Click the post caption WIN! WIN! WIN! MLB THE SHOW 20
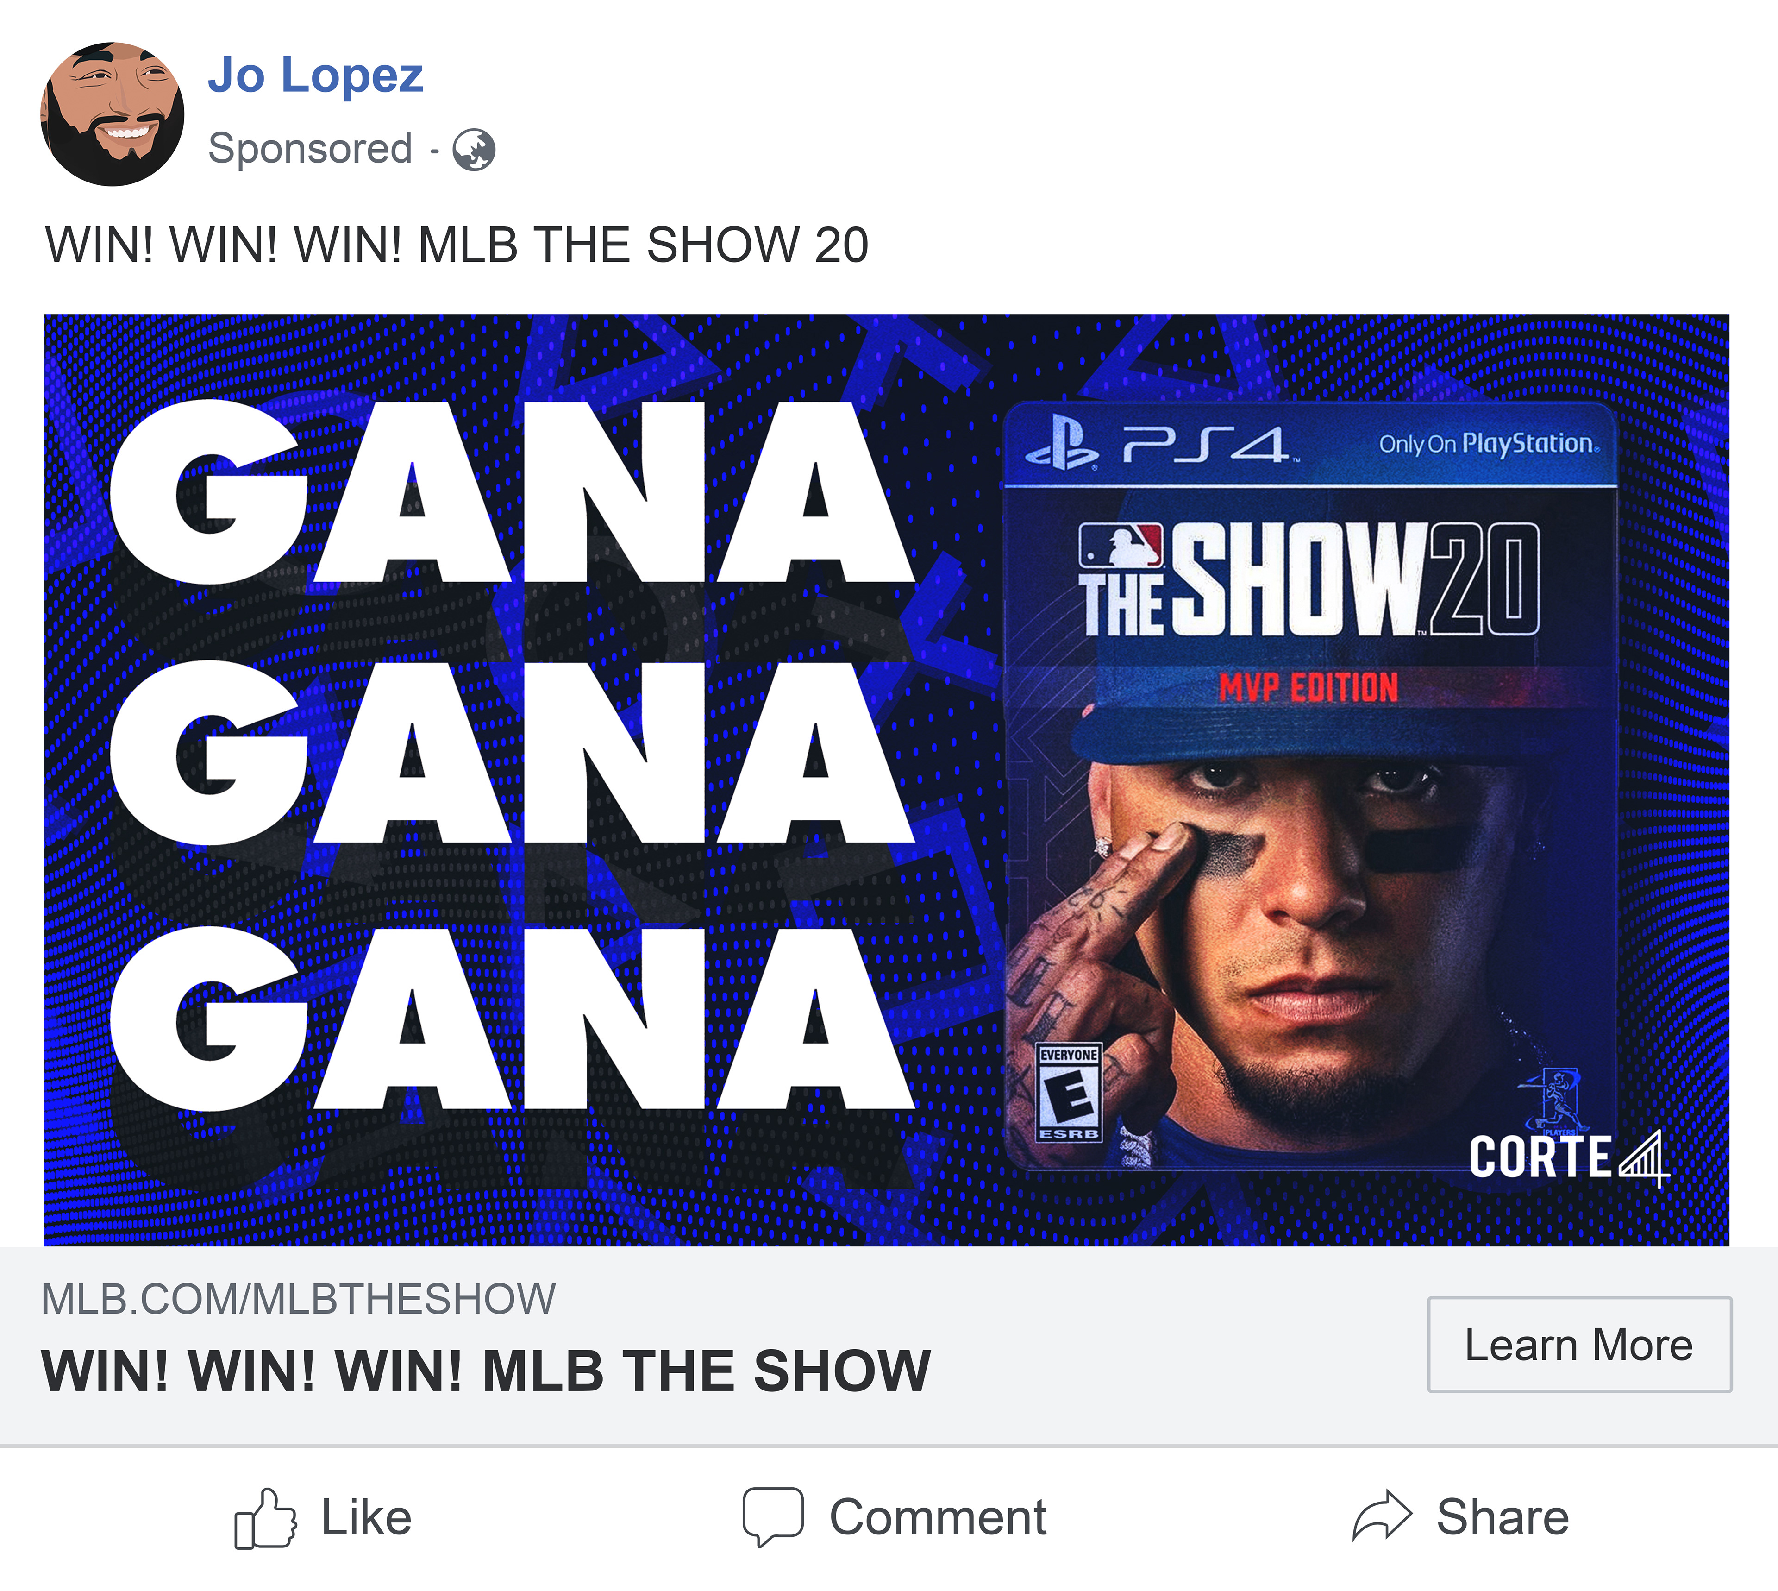Screen dimensions: 1778x1591 457,245
